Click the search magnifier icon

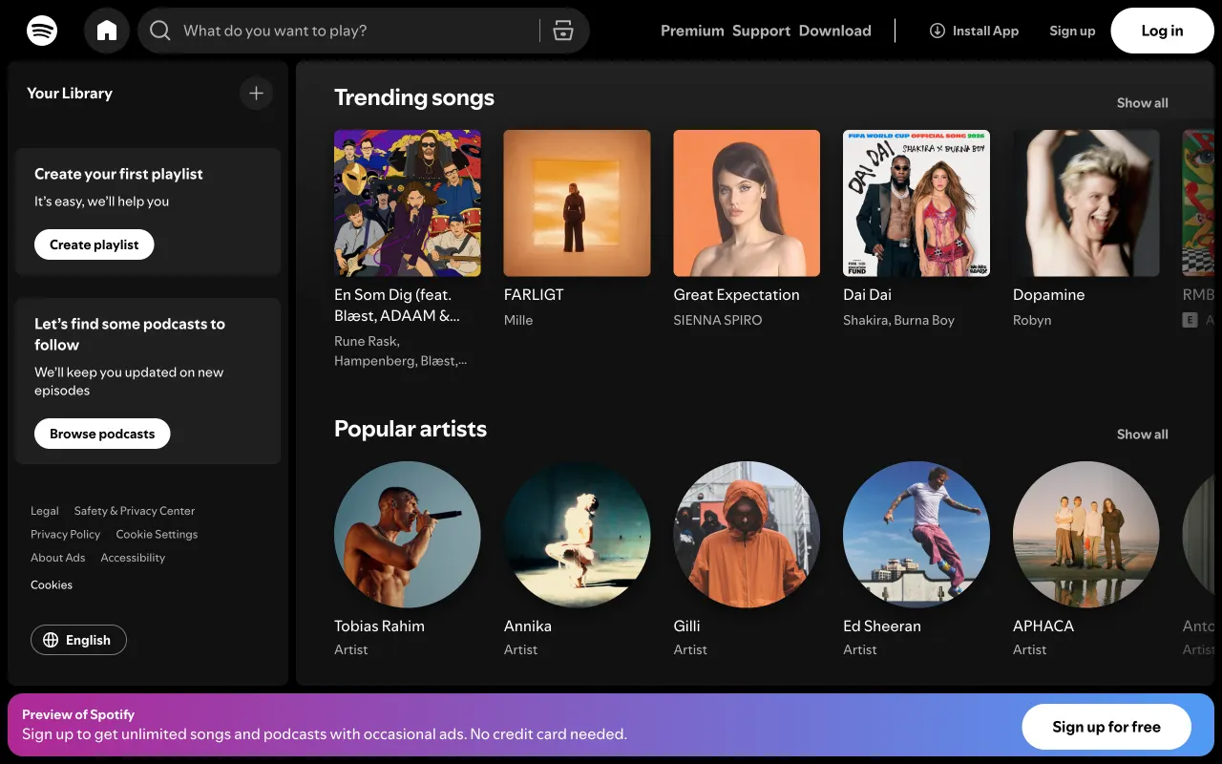[x=160, y=31]
